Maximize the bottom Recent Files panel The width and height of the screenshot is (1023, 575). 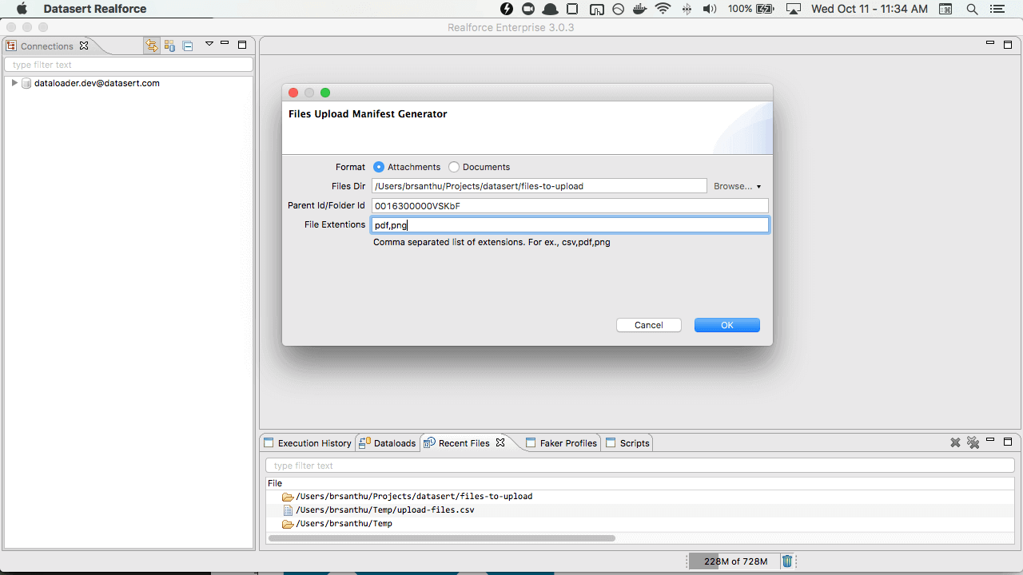tap(1008, 442)
